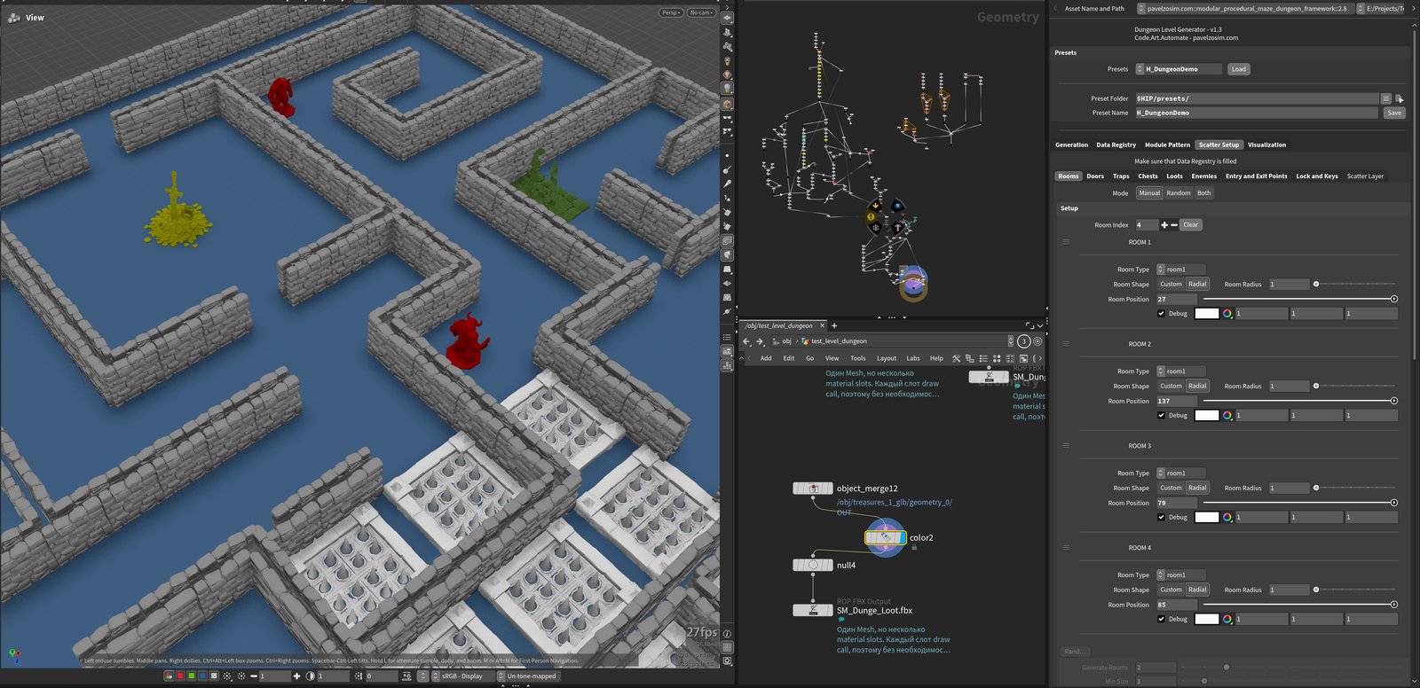The image size is (1420, 688).
Task: Select Custom room shape for ROOM 1
Action: [x=1171, y=284]
